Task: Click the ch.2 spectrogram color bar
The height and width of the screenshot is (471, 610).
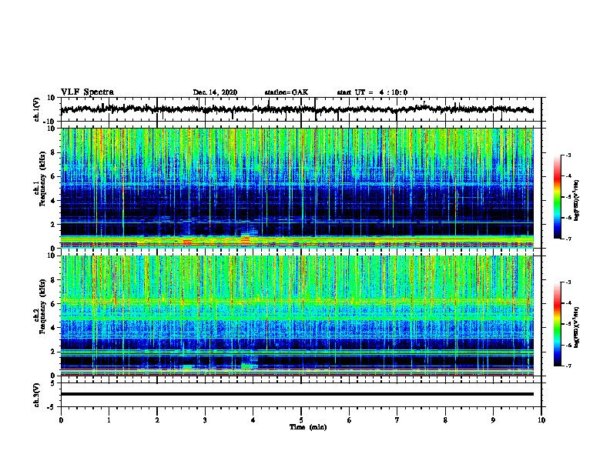Action: (x=557, y=324)
